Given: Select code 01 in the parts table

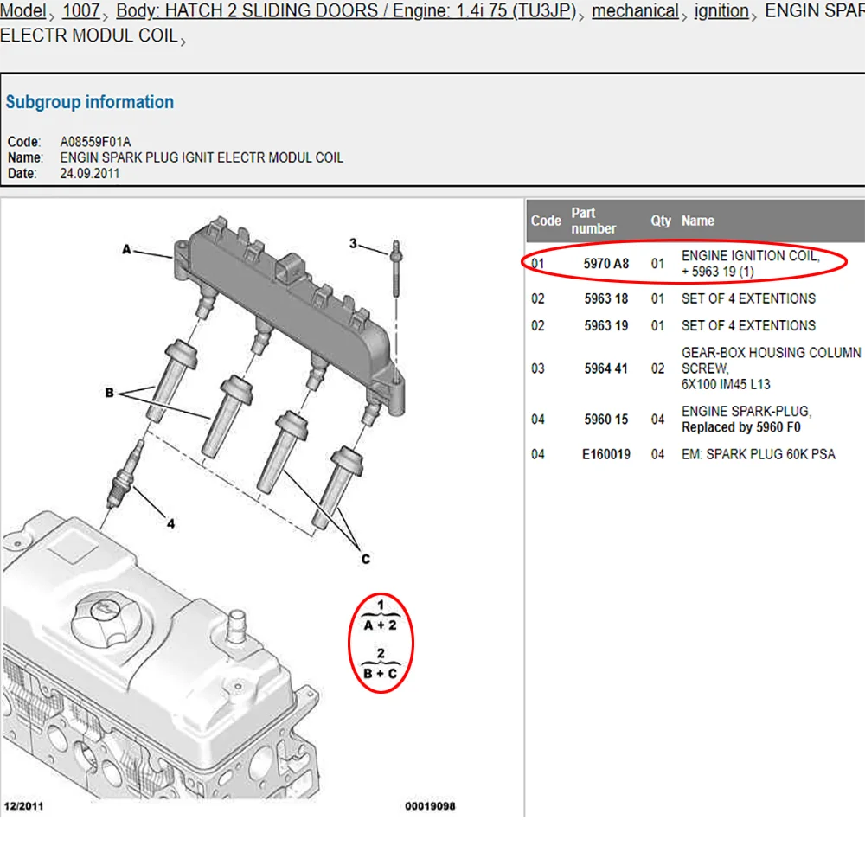Looking at the screenshot, I should click(538, 264).
